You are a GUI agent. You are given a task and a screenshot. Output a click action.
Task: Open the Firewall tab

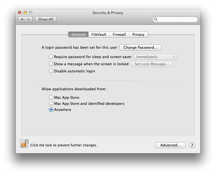click(119, 35)
